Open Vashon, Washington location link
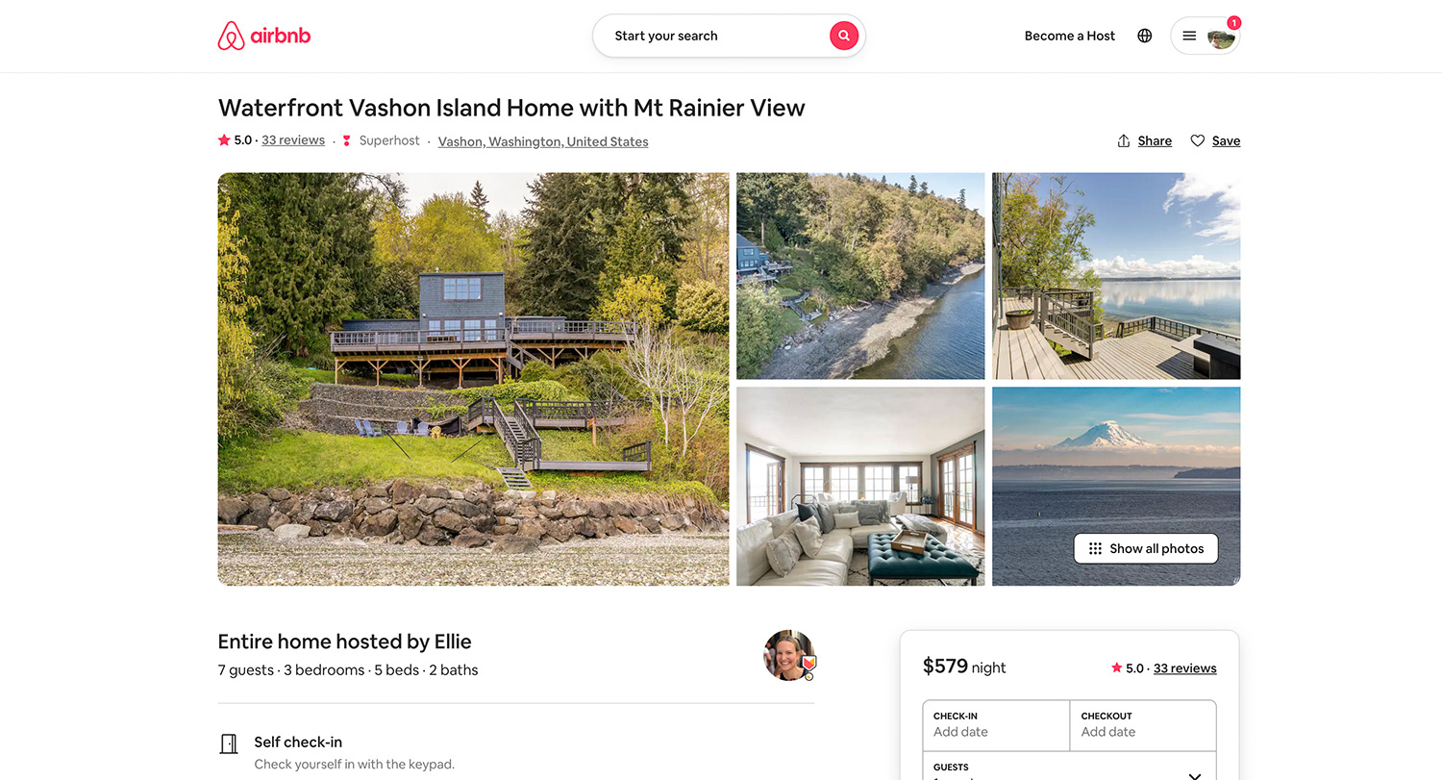Viewport: 1442px width, 780px height. [x=543, y=141]
